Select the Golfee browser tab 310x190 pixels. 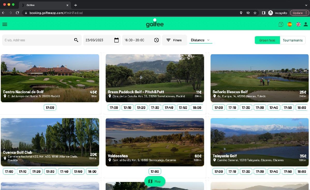45,5
